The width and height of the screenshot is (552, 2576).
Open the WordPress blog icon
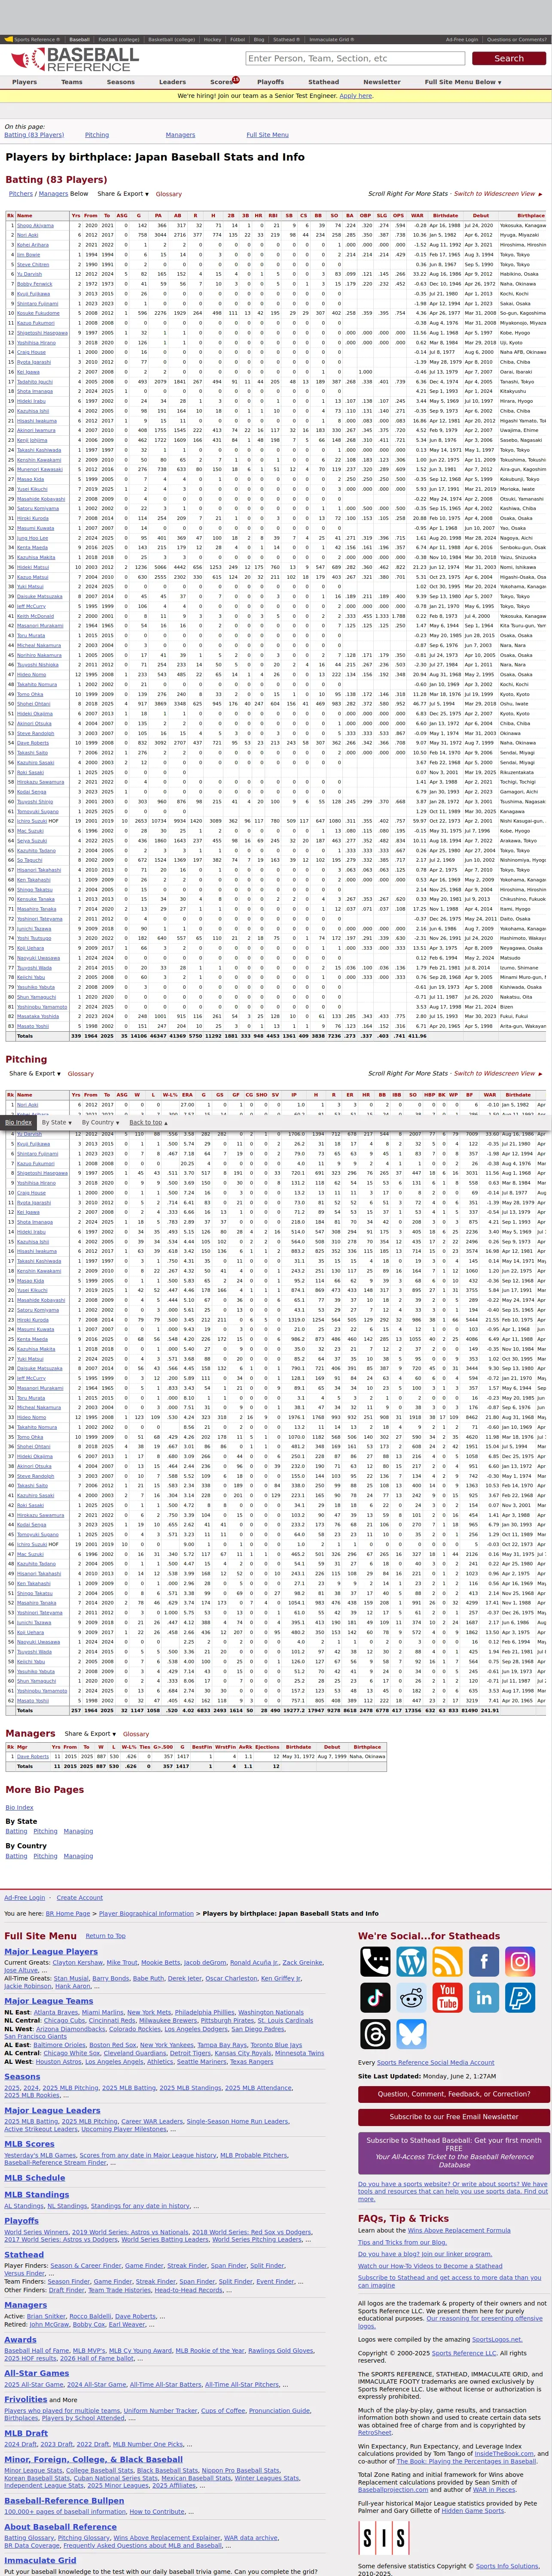(411, 1962)
